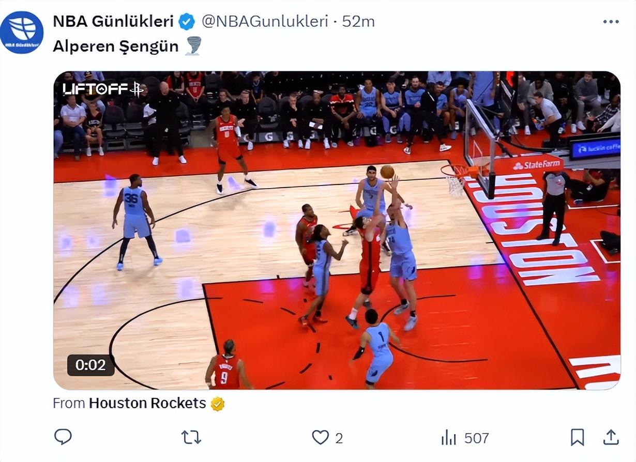
Task: Bookmark this Alperen Şengün post
Action: coord(577,438)
